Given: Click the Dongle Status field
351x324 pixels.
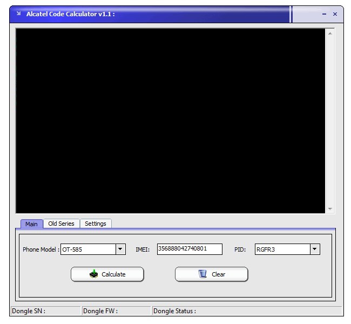Looking at the screenshot, I should [x=247, y=311].
